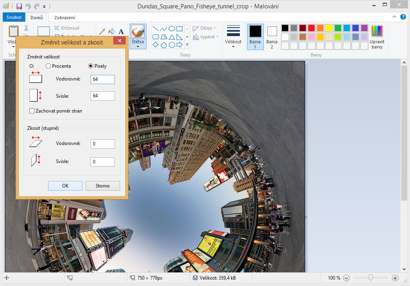
Task: Close the Změnit velikost a zkosit dialog
Action: point(120,40)
